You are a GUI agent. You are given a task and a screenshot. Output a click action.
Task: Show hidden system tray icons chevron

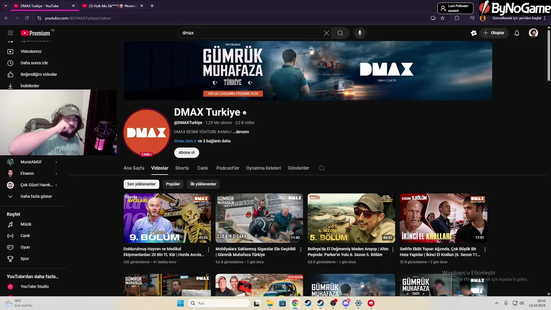[496, 303]
